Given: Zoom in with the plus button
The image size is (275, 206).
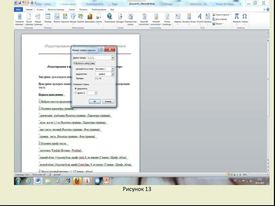Looking at the screenshot, I should 268,175.
